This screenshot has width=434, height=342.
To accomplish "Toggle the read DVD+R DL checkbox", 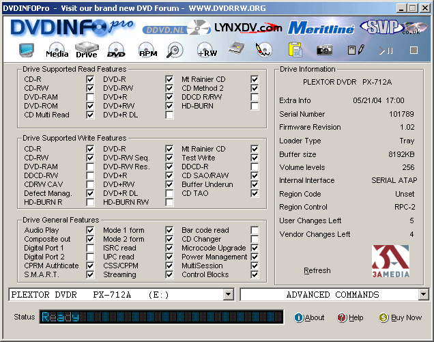I will click(169, 115).
